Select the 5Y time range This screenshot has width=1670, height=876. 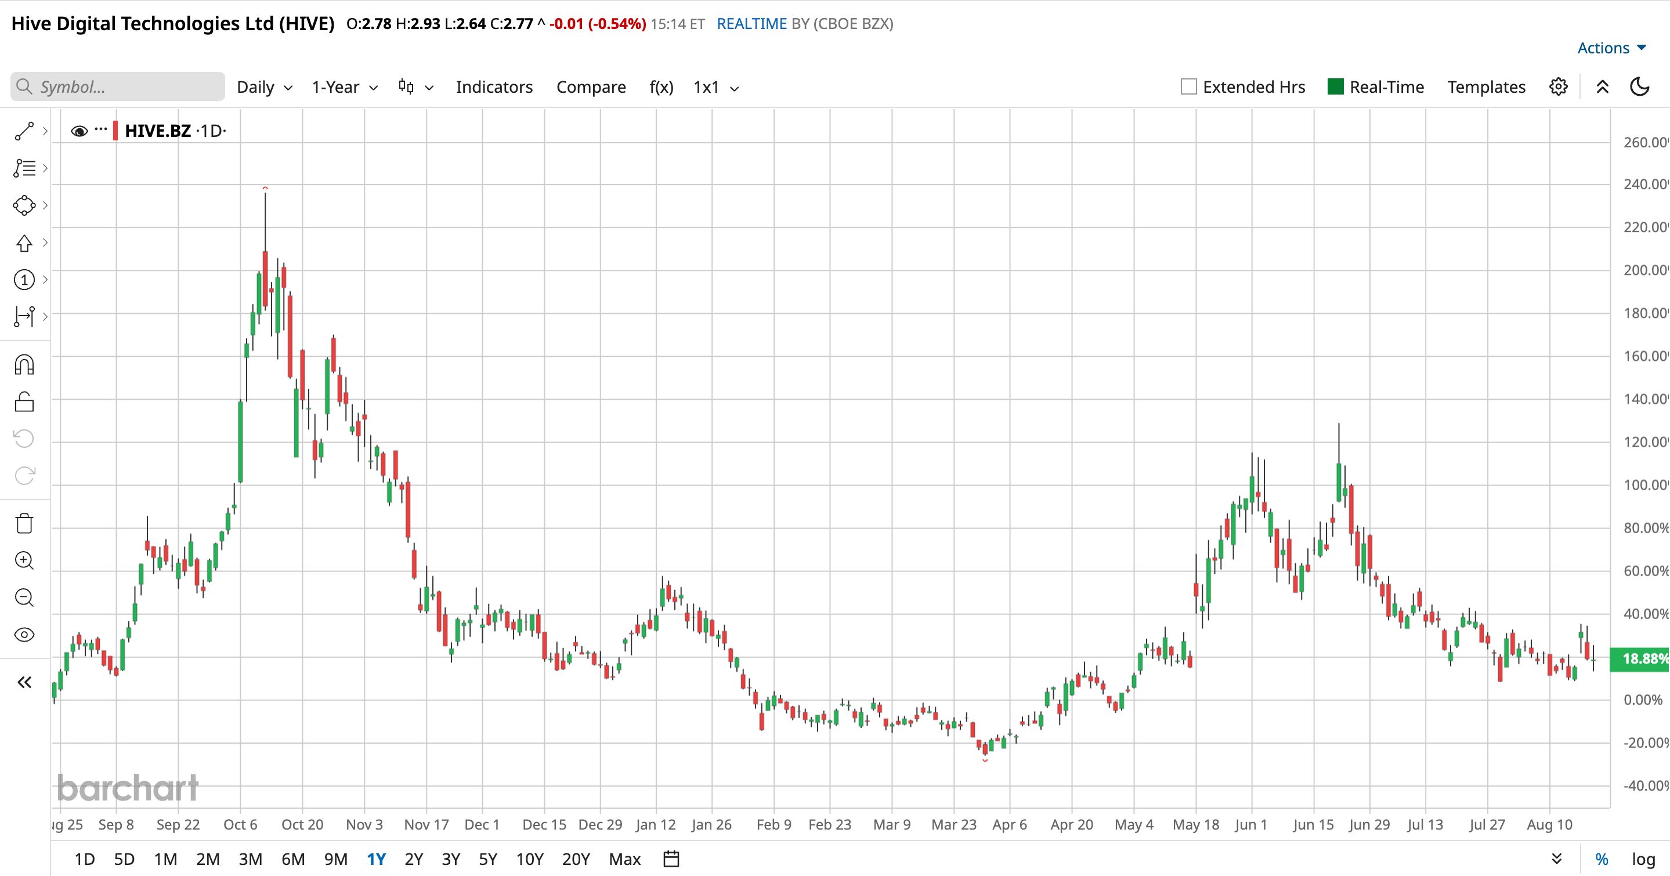(x=487, y=859)
